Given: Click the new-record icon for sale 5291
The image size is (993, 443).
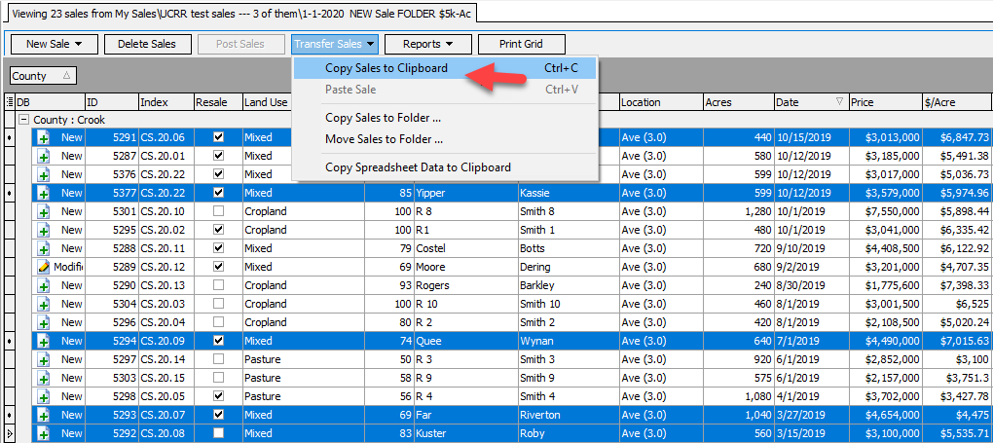Looking at the screenshot, I should point(43,137).
